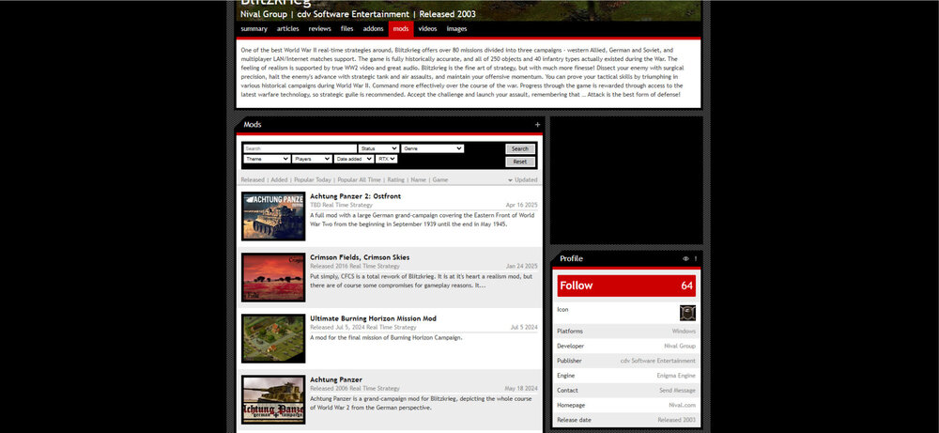Click cdv Software Entertainment publisher link in Profile

(658, 361)
